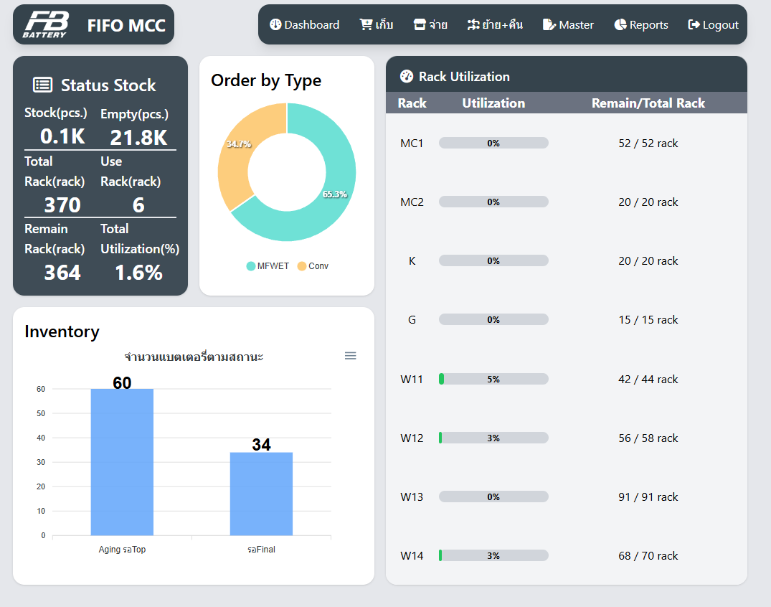Open the จ่าย menu item
Image resolution: width=771 pixels, height=607 pixels.
(x=430, y=24)
